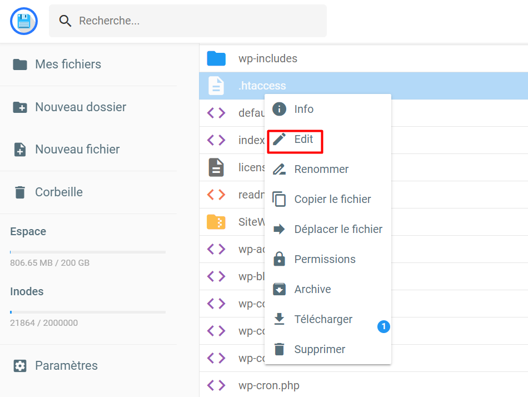Image resolution: width=528 pixels, height=397 pixels.
Task: Click the Déplacer le fichier arrow icon
Action: tap(279, 229)
